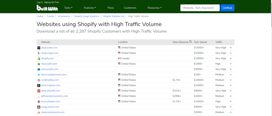Click the Sales Revenue info icon
Screen dimensions: 272x116
pyautogui.click(x=190, y=41)
